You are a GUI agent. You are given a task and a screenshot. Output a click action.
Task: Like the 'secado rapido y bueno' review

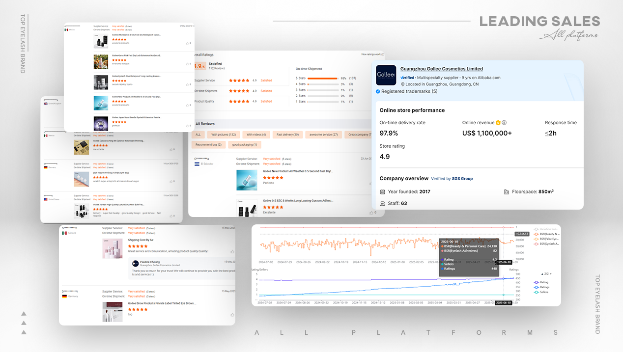coord(188,84)
